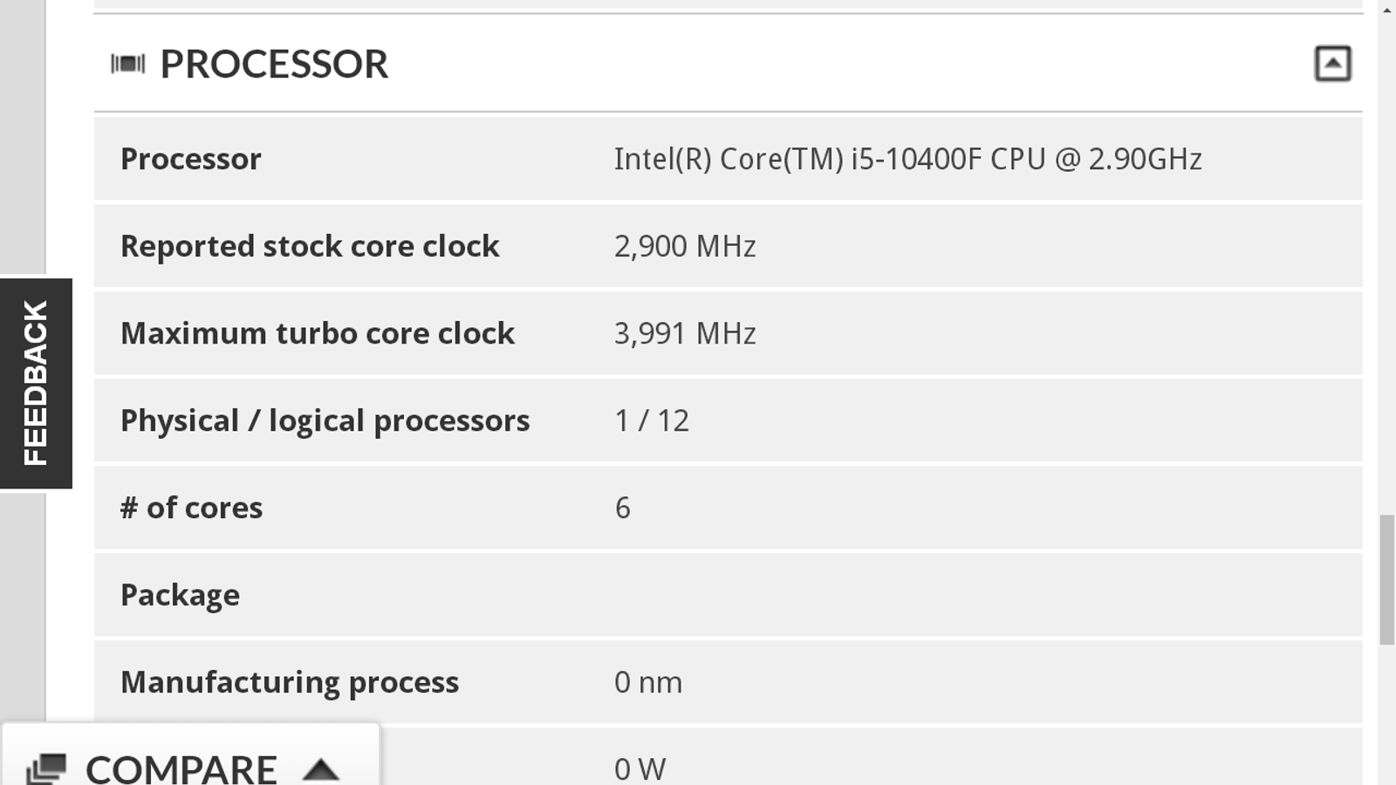Viewport: 1396px width, 785px height.
Task: Select the 1 / 12 processors value
Action: point(652,420)
